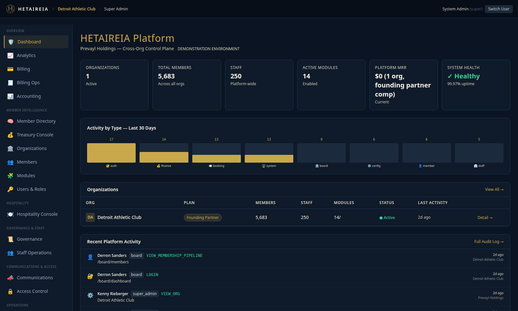Click the DA organization avatar badge

click(90, 217)
